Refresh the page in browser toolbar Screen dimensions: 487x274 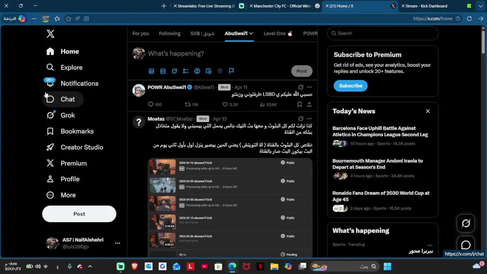(469, 19)
